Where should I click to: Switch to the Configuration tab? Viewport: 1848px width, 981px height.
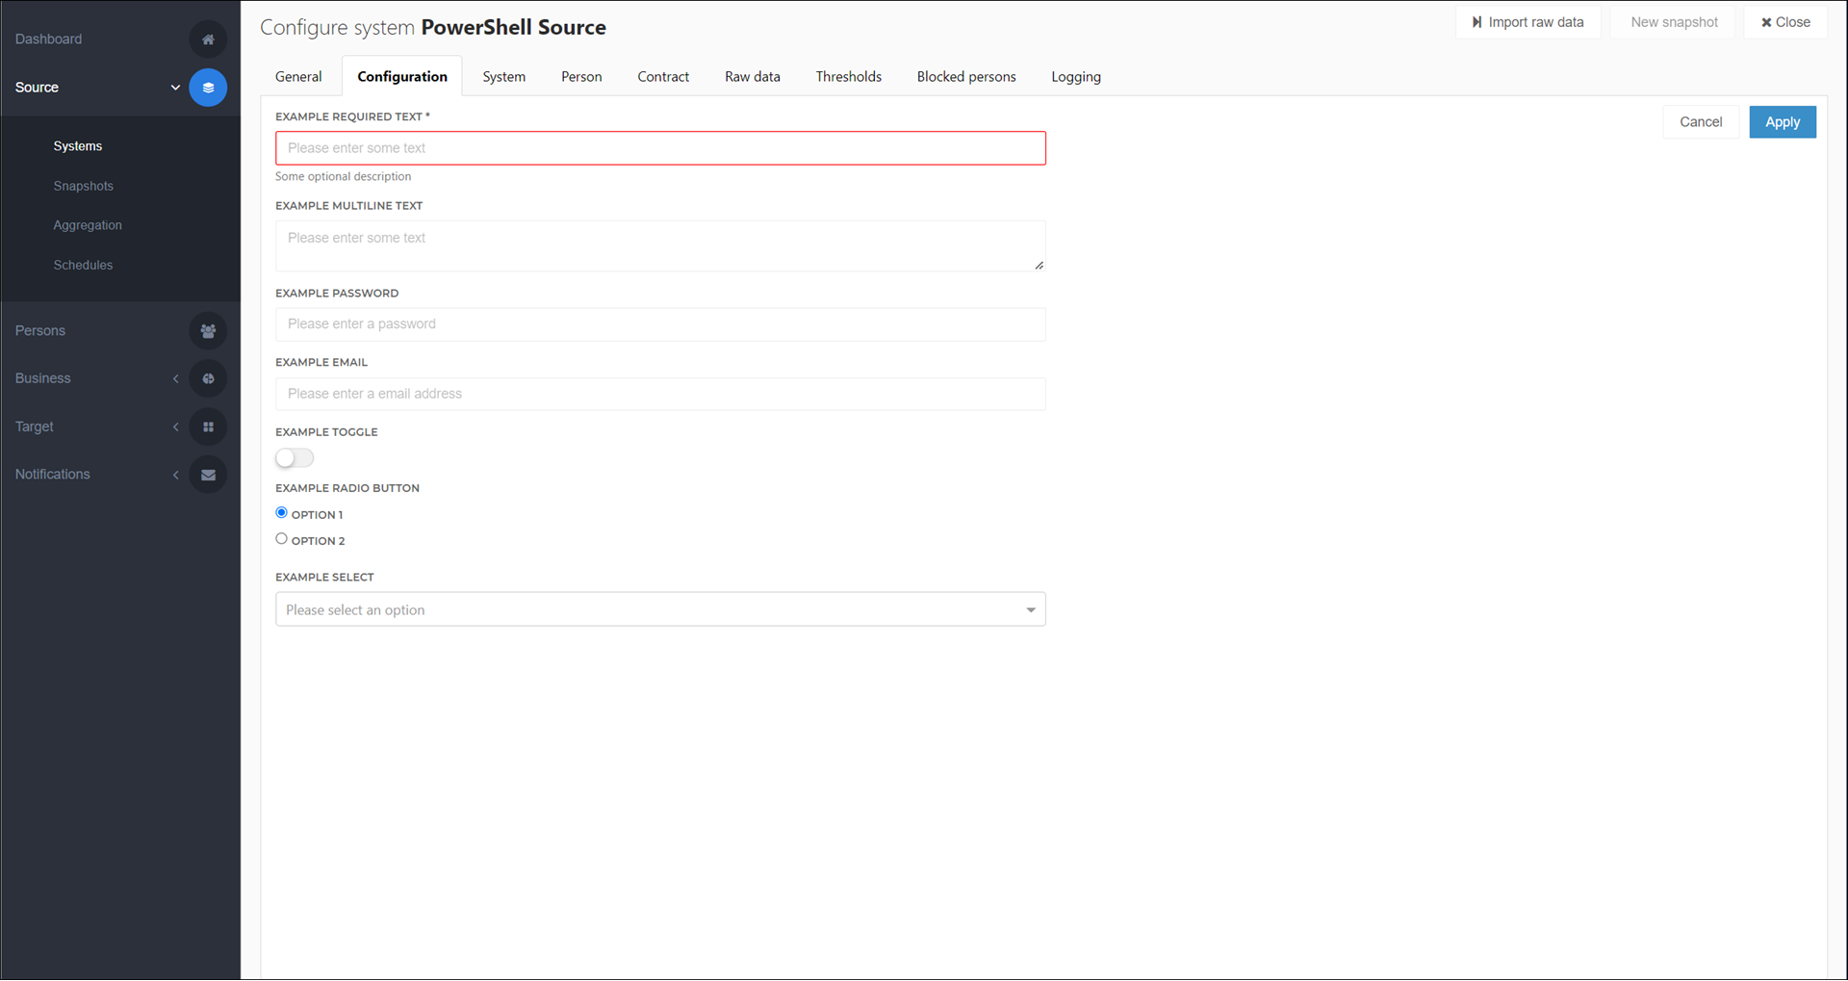pos(402,77)
